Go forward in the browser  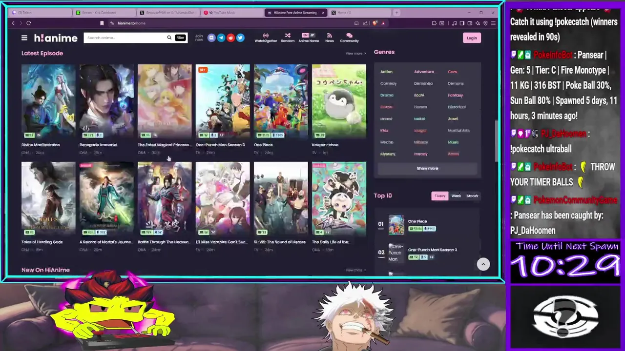(x=20, y=23)
